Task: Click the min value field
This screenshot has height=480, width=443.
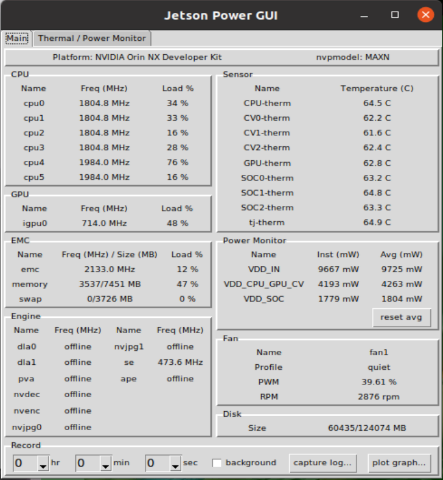Action: click(88, 463)
